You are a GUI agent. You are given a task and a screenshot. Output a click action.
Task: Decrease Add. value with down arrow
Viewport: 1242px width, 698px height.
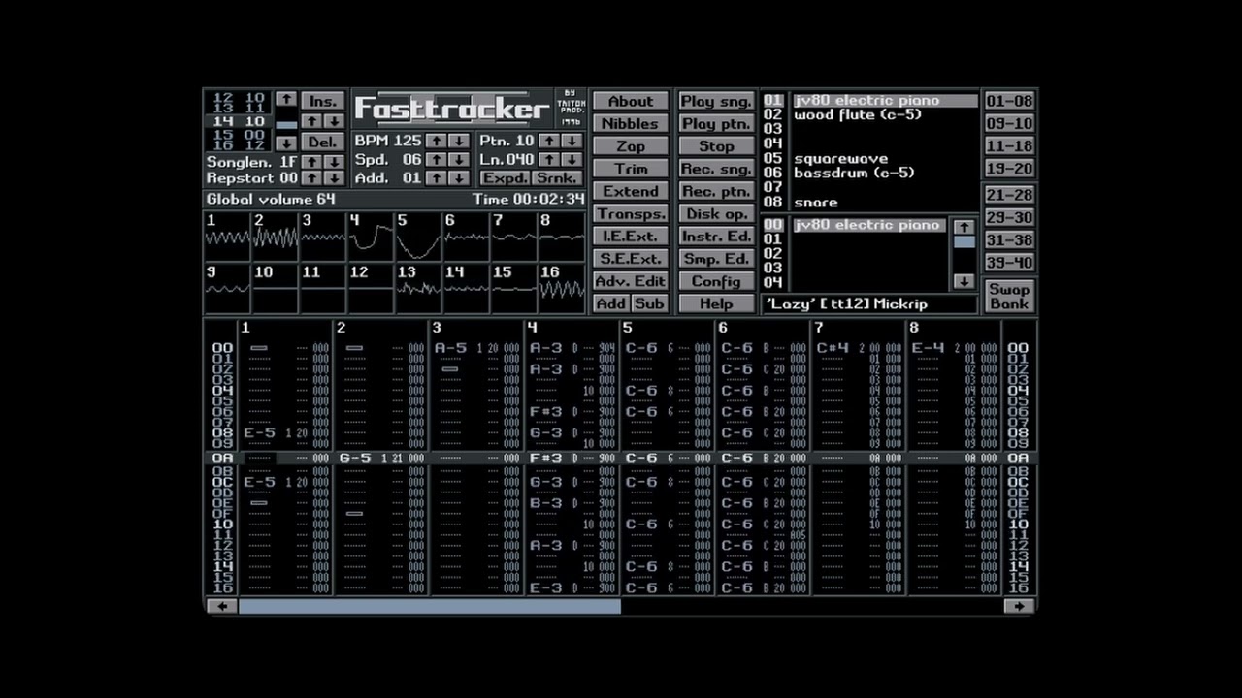click(458, 178)
